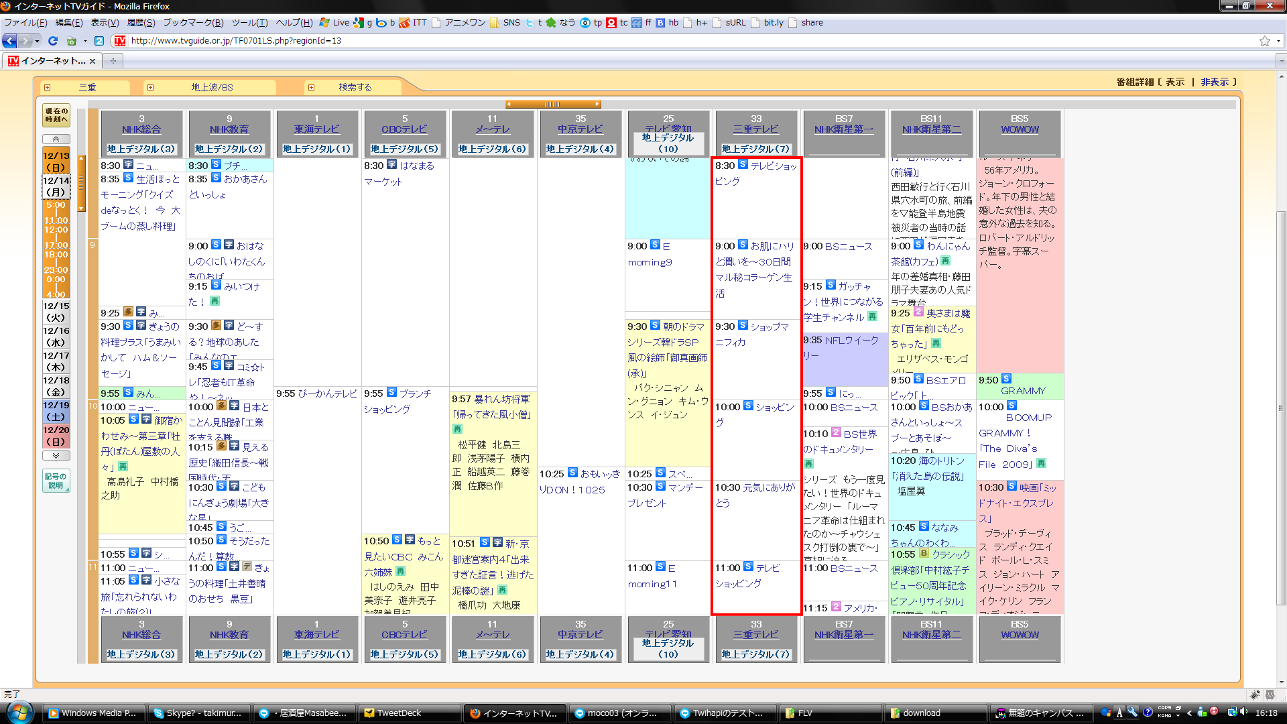This screenshot has width=1287, height=724.
Task: Select the 12/15 (火) date cell
Action: pyautogui.click(x=56, y=312)
